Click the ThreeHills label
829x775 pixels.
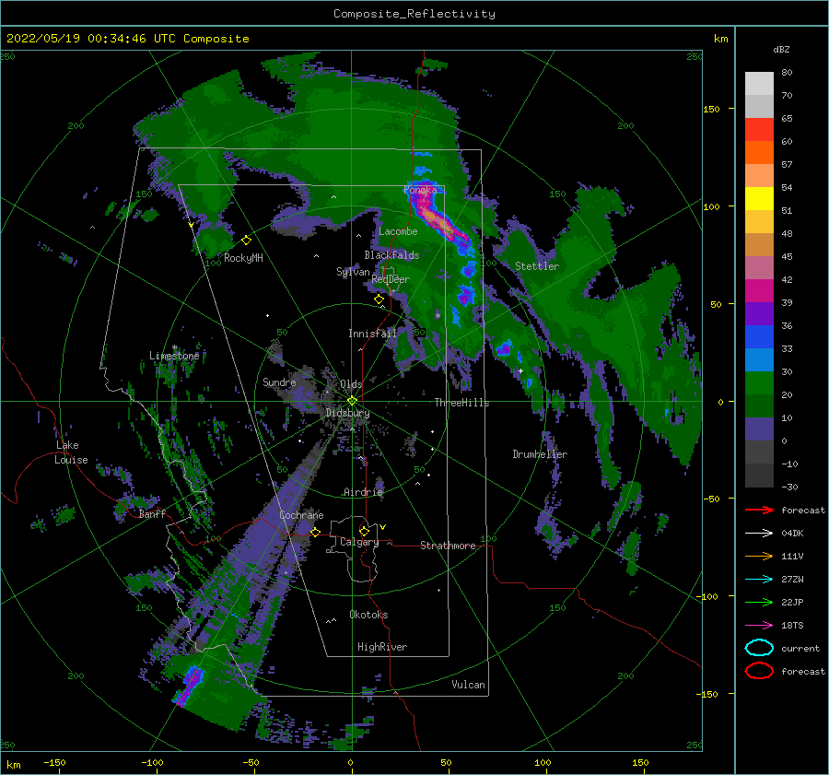click(x=461, y=403)
